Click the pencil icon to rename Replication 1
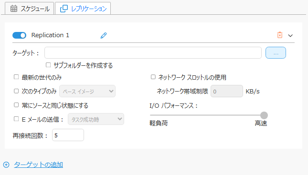 tap(104, 35)
